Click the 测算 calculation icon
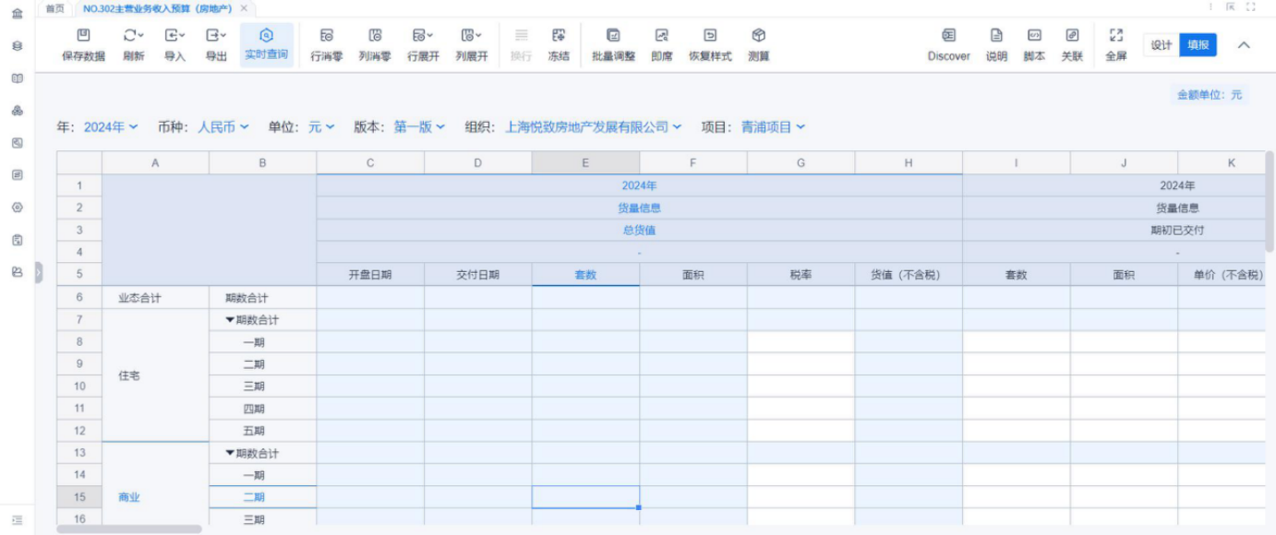The height and width of the screenshot is (535, 1276). [x=759, y=37]
